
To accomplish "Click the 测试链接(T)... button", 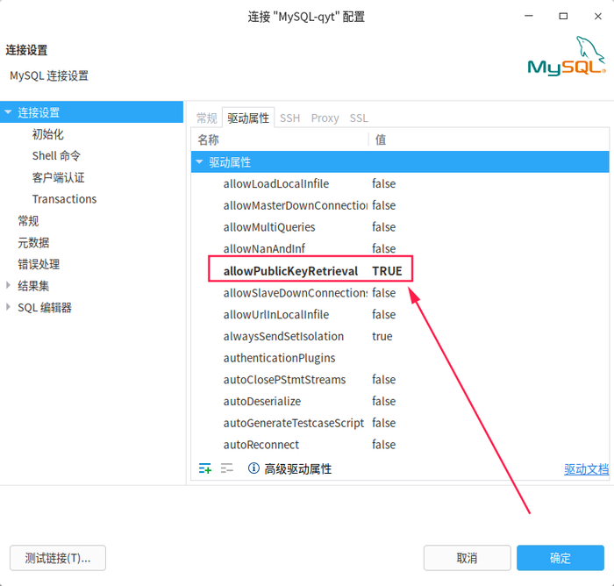I will click(58, 558).
